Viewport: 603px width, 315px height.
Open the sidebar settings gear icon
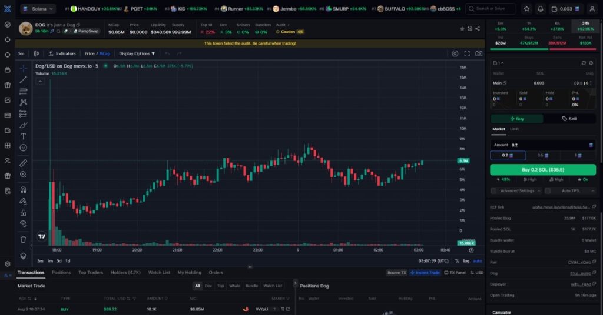click(x=7, y=264)
